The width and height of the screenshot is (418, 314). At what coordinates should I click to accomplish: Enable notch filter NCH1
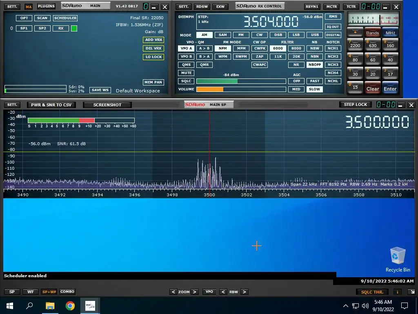point(333,48)
